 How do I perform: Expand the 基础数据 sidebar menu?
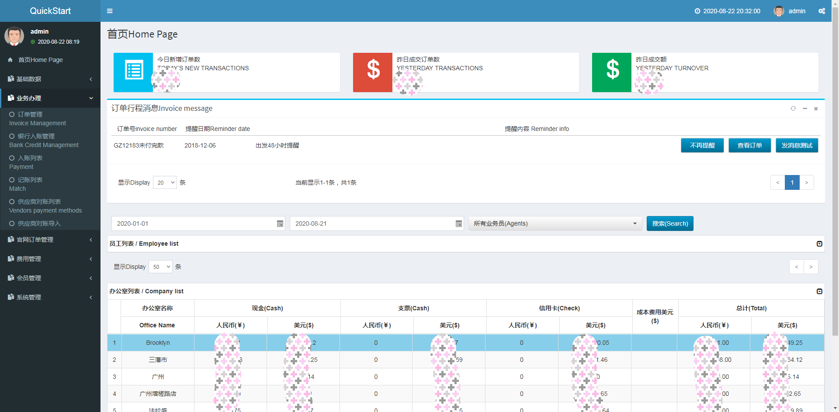50,79
